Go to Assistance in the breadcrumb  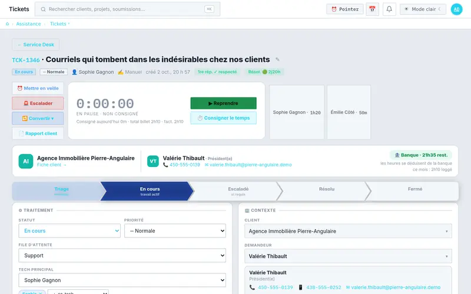(28, 24)
